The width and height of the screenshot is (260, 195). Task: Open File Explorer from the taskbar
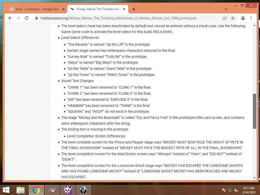tap(21, 190)
